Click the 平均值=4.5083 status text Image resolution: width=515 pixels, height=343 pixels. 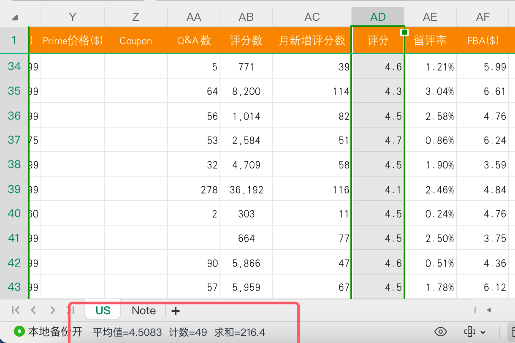pos(127,332)
